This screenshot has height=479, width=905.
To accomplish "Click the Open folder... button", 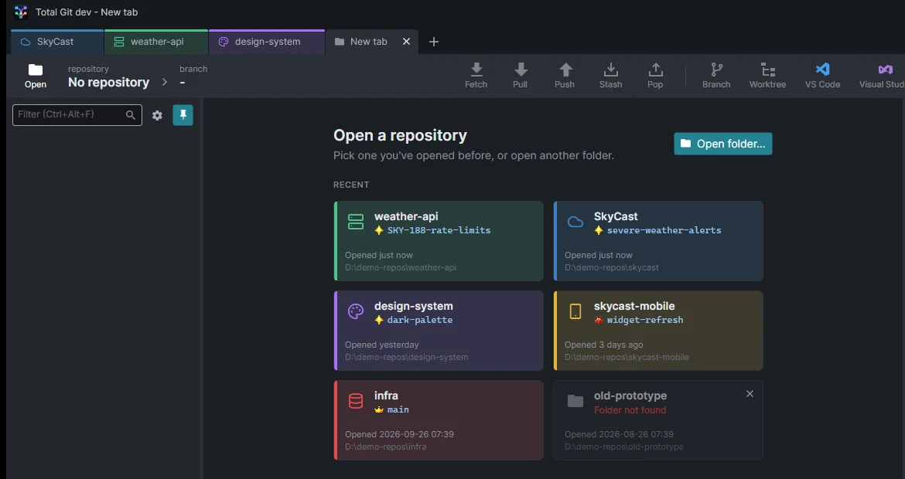I will (722, 144).
